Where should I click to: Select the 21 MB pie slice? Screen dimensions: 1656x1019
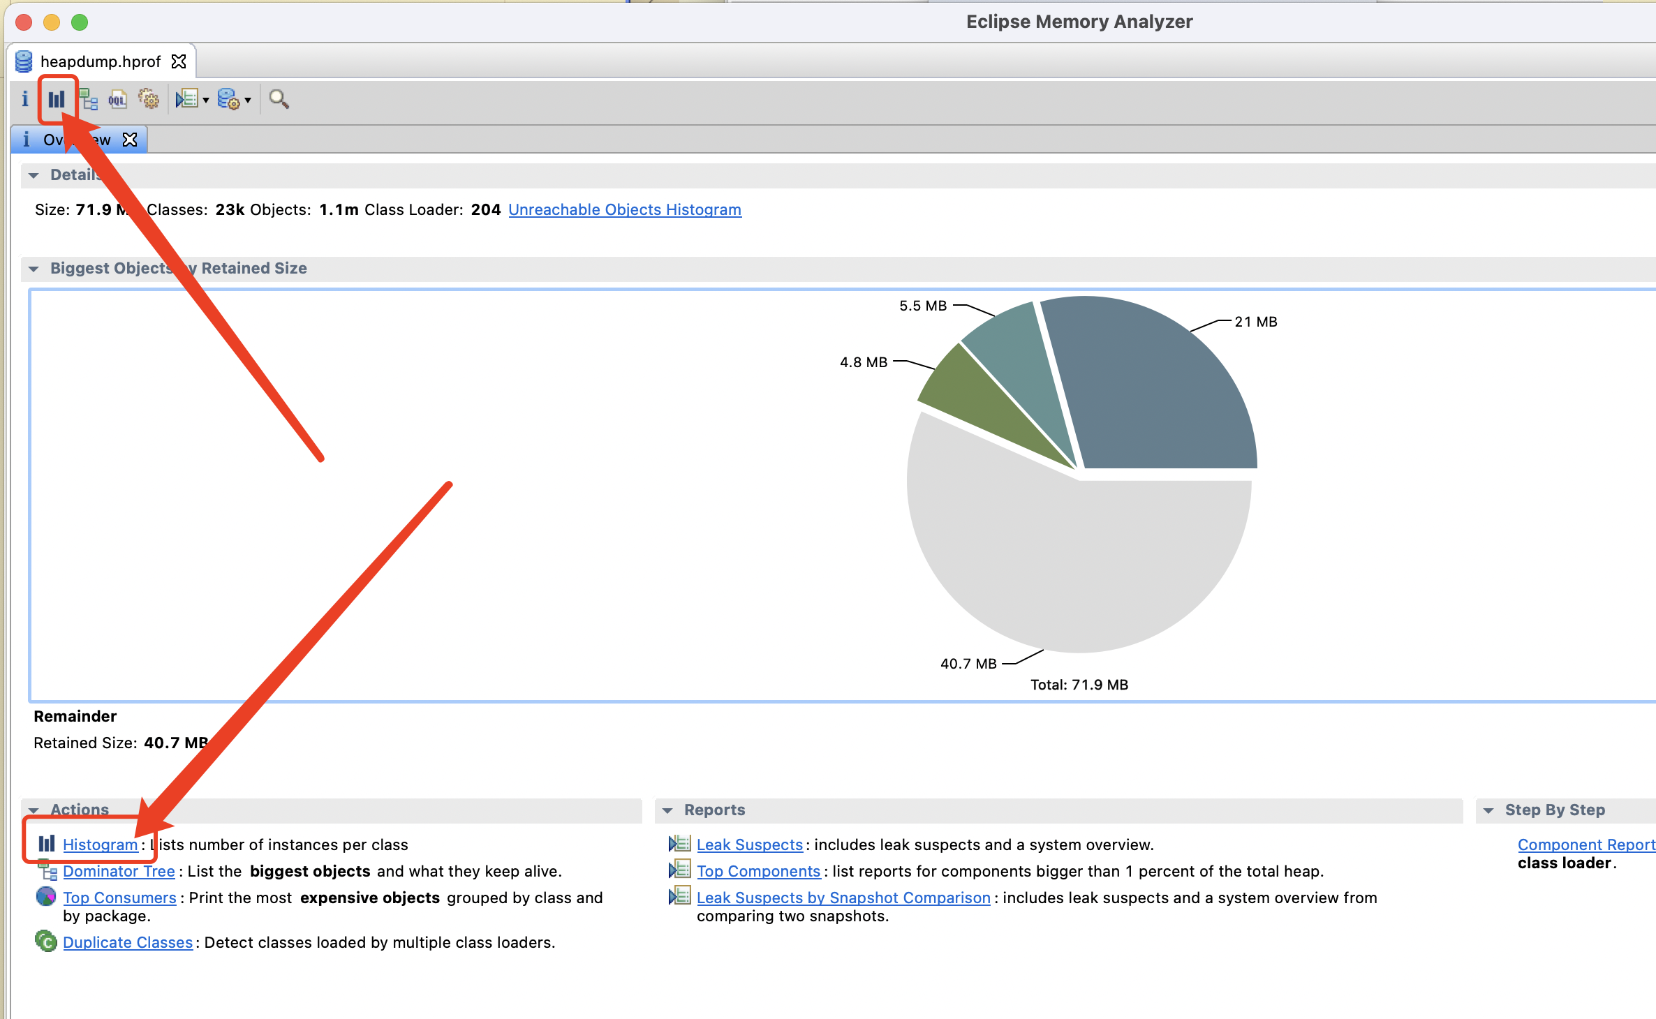[1159, 391]
